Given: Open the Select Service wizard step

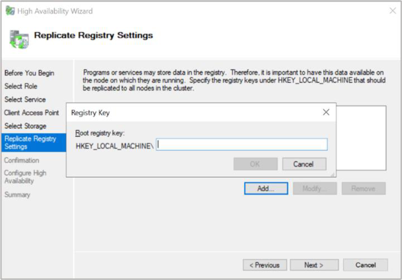Looking at the screenshot, I should click(x=25, y=100).
